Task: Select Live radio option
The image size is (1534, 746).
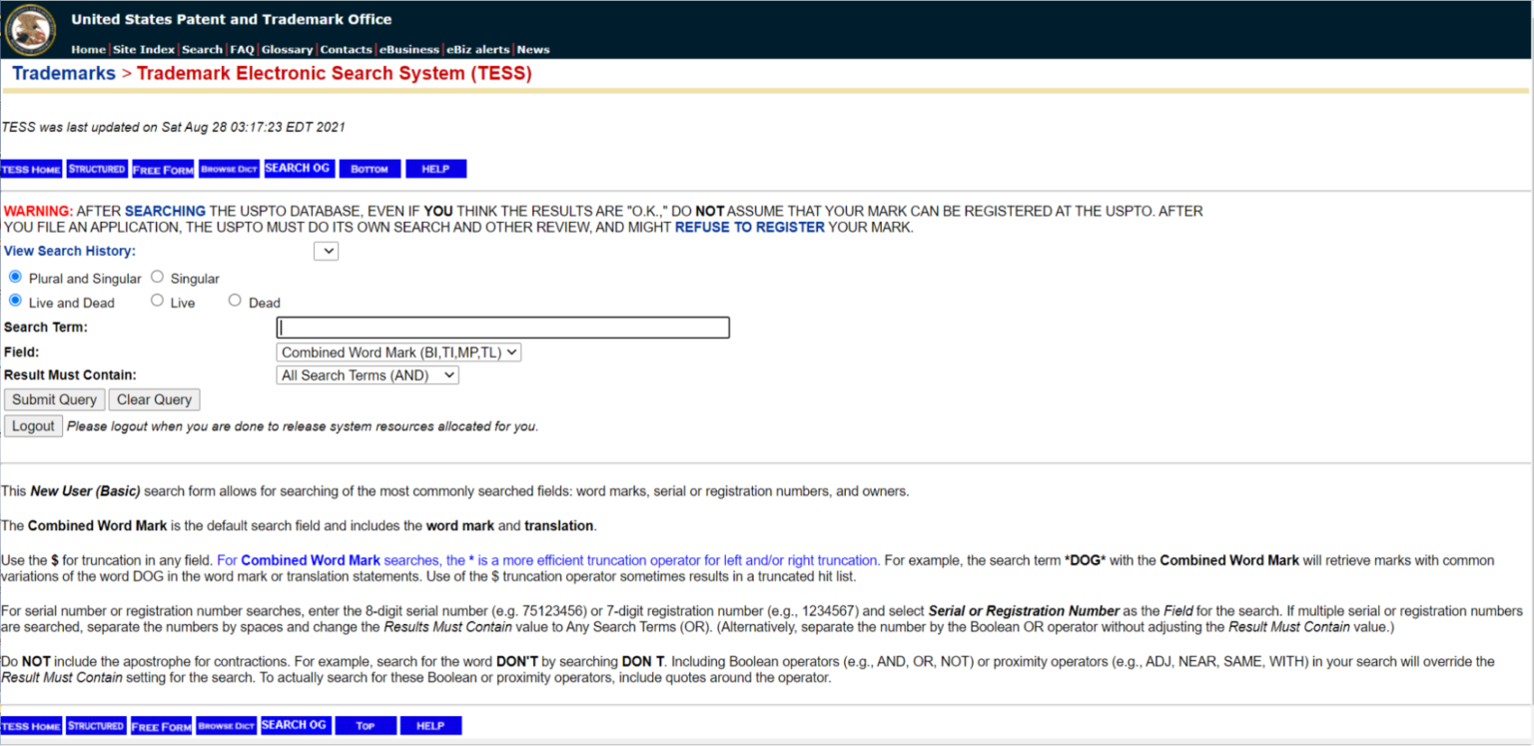Action: (157, 300)
